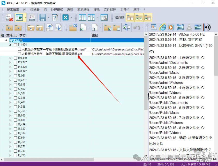Collapse all groups (folder up-arrow icon)
The width and height of the screenshot is (218, 166).
pos(31,27)
